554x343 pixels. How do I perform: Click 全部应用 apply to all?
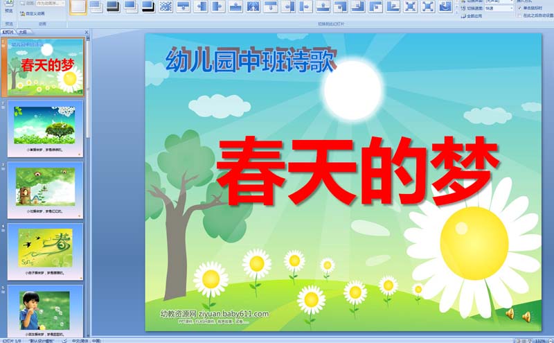tap(472, 16)
